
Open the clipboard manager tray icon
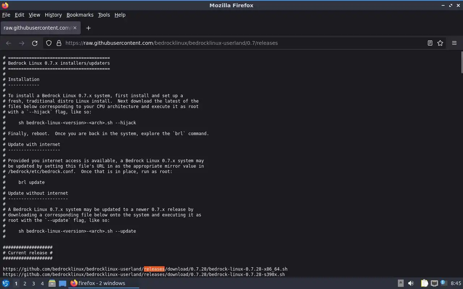[x=424, y=283]
